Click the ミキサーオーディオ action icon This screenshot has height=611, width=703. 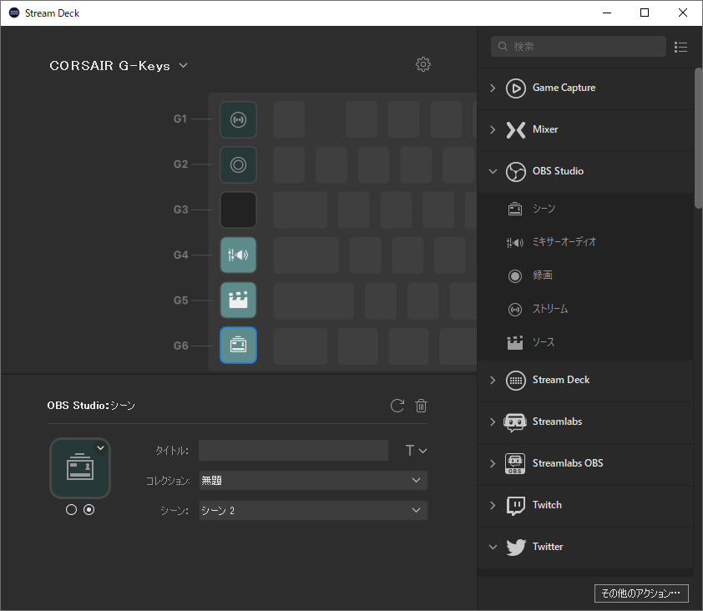click(x=514, y=243)
